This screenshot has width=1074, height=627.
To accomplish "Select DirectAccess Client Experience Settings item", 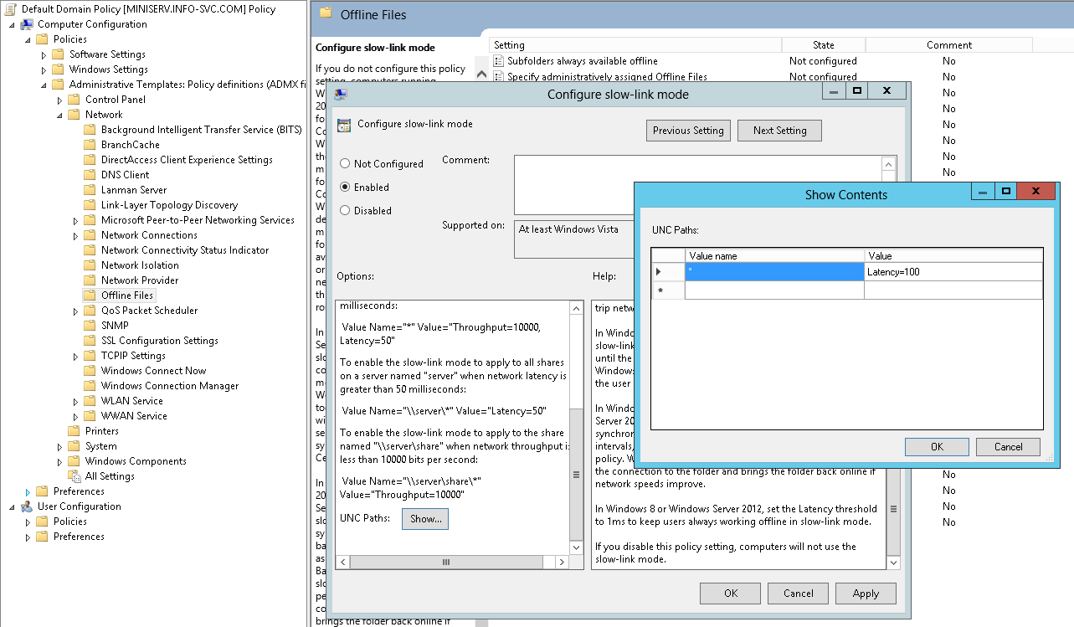I will click(x=187, y=160).
